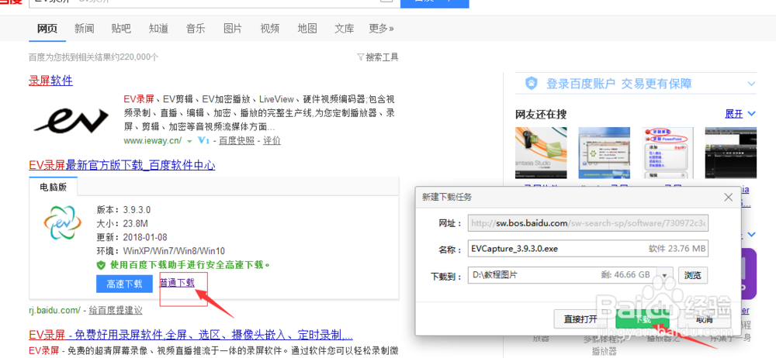Switch to the 新闻 tab
This screenshot has width=776, height=358.
[x=84, y=28]
